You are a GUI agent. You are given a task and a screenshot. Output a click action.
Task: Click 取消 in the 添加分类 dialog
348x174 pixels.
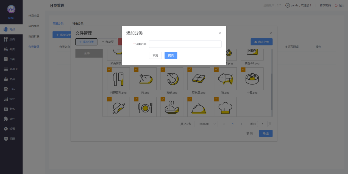coord(155,56)
